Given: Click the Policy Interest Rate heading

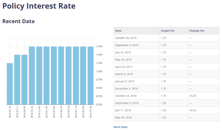Looking at the screenshot, I should pyautogui.click(x=39, y=6).
